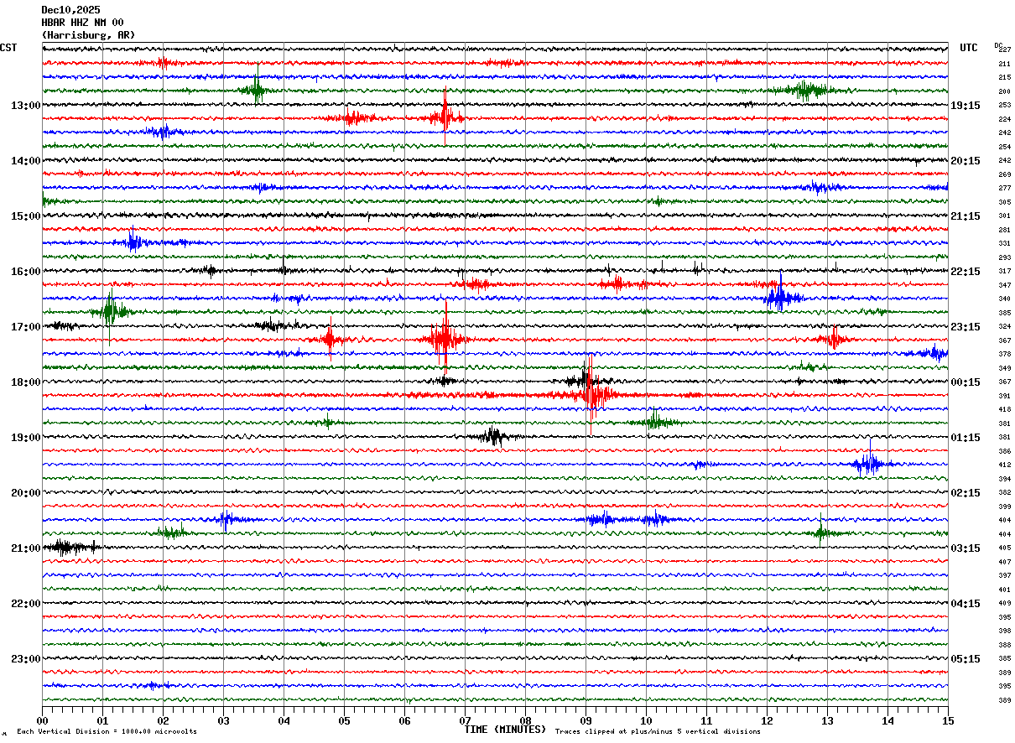This screenshot has height=743, width=1015.
Task: Click the 00:15 UTC time label
Action: coord(966,382)
